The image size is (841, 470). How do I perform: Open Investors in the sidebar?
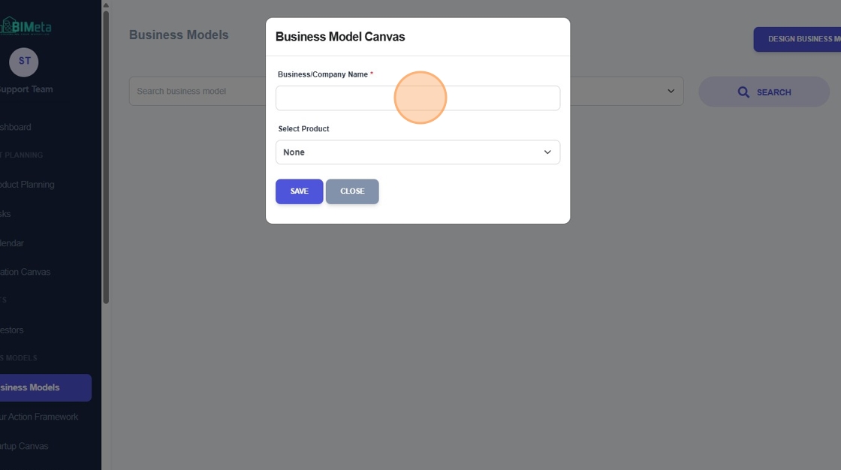[x=12, y=330]
